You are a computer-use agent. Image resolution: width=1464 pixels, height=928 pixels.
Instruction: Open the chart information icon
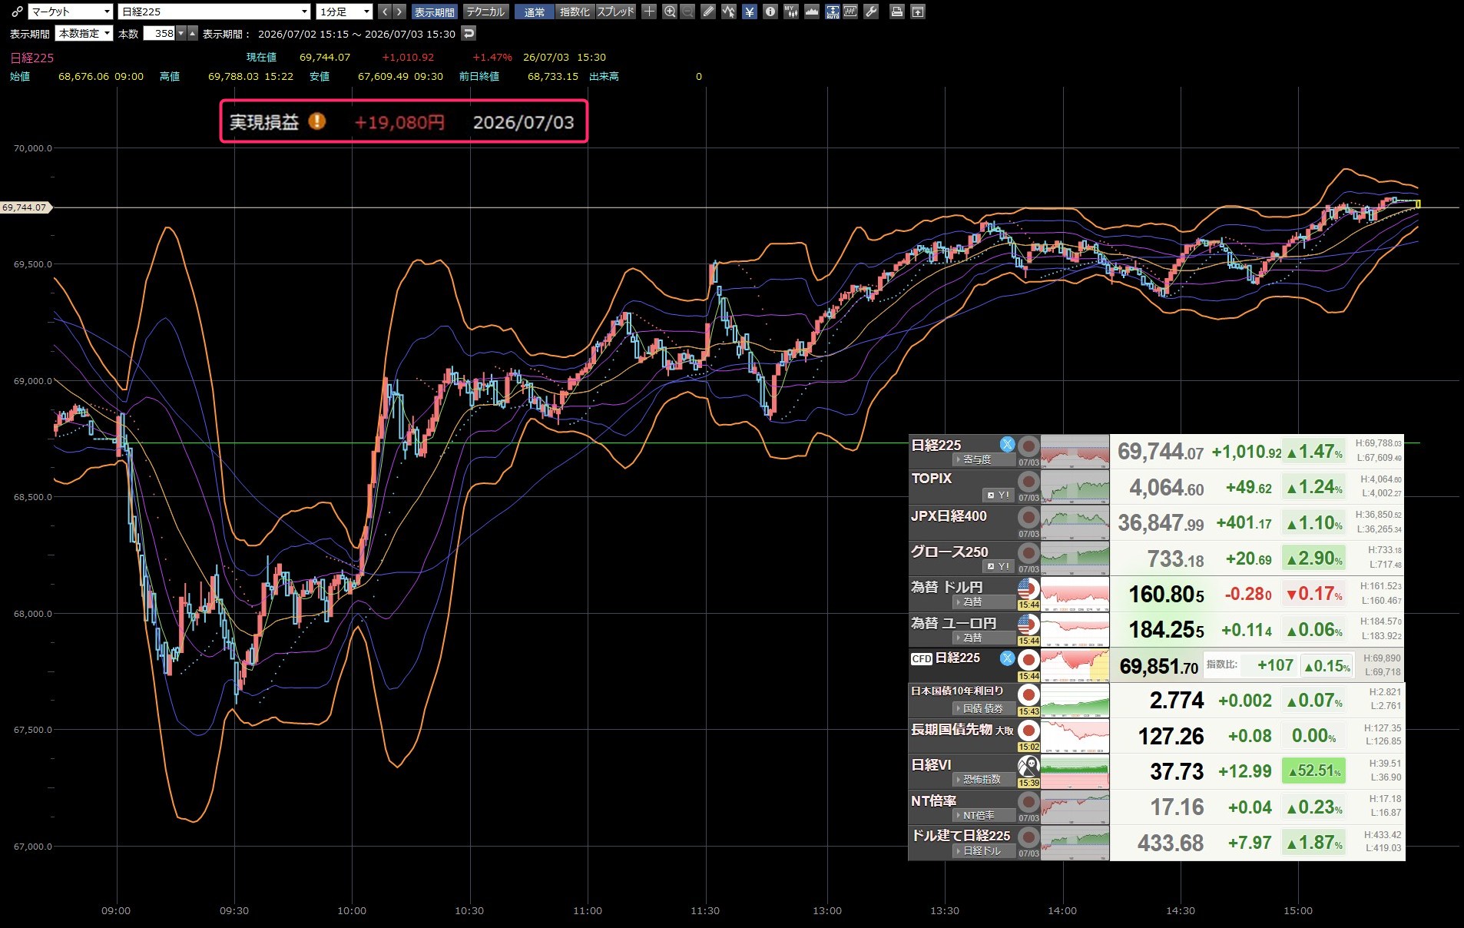pyautogui.click(x=770, y=12)
